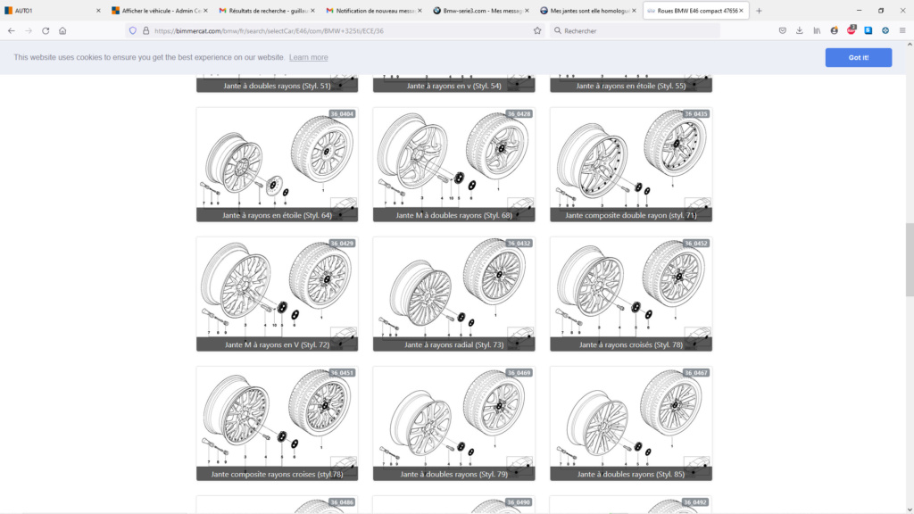Focus the Rechercher search box
The width and height of the screenshot is (914, 514).
[636, 31]
